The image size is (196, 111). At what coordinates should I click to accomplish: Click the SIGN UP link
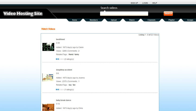pos(134,3)
